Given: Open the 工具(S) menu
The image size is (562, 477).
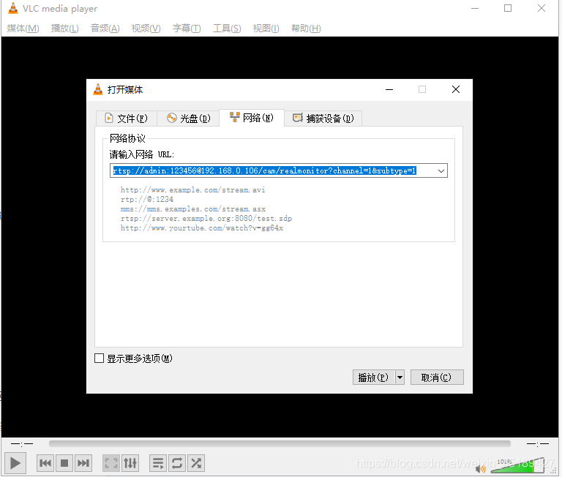Looking at the screenshot, I should [x=227, y=28].
